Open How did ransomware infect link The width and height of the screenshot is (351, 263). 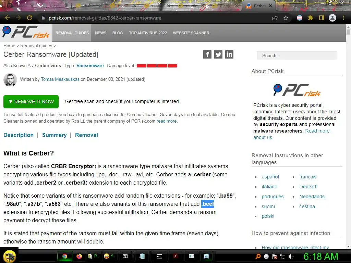295,247
